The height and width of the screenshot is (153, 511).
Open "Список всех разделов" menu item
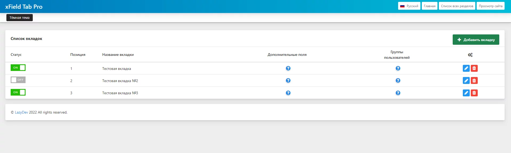[x=457, y=6]
